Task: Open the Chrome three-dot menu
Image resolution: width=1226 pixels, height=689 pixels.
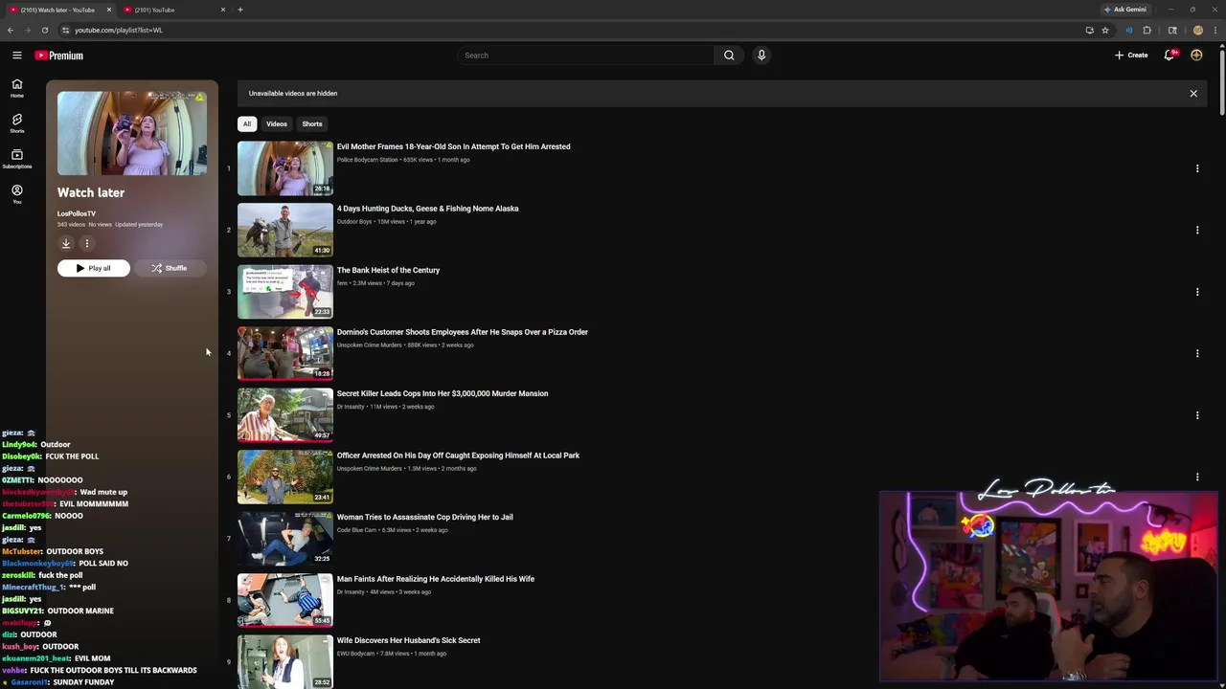Action: click(1215, 30)
